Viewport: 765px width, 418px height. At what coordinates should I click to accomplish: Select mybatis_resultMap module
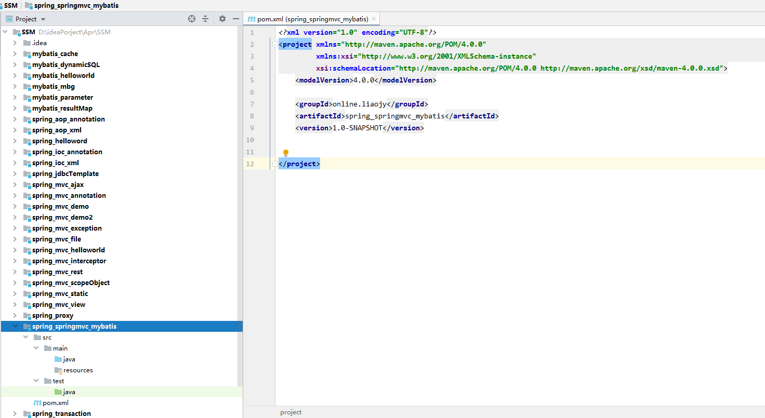pos(62,109)
